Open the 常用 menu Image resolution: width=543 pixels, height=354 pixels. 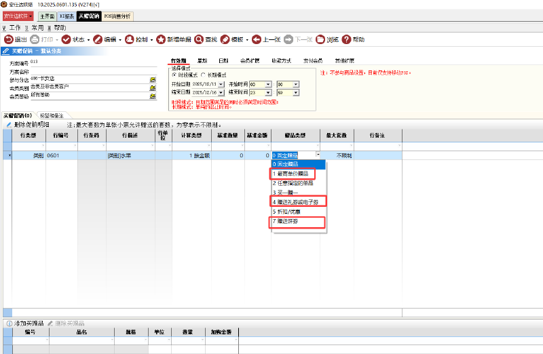tap(35, 28)
